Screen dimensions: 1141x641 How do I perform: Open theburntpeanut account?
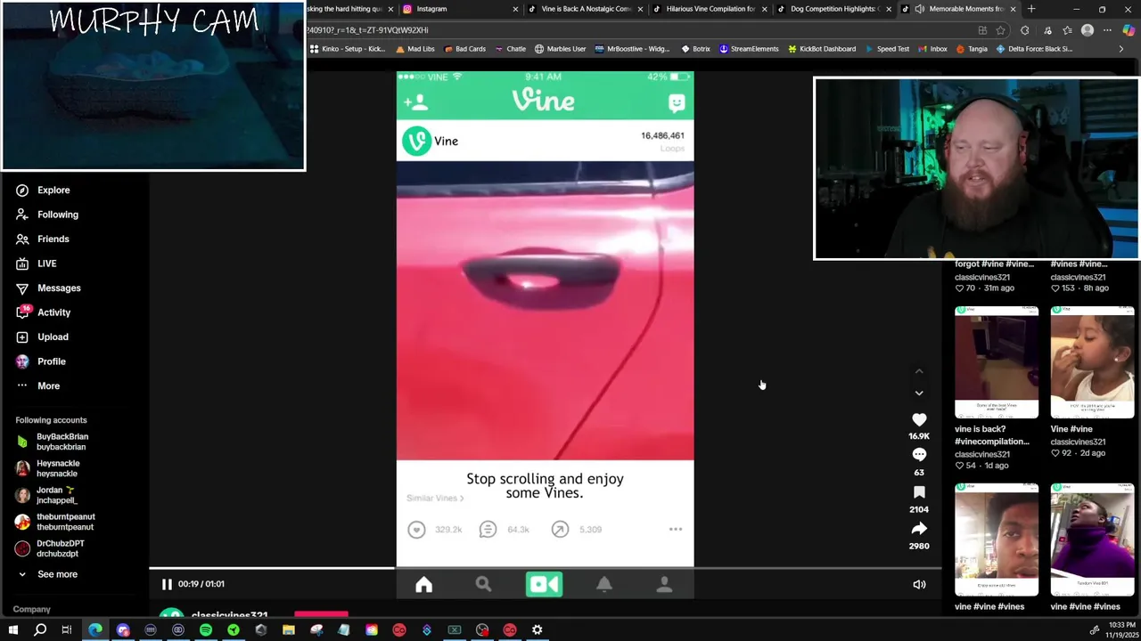[55, 522]
